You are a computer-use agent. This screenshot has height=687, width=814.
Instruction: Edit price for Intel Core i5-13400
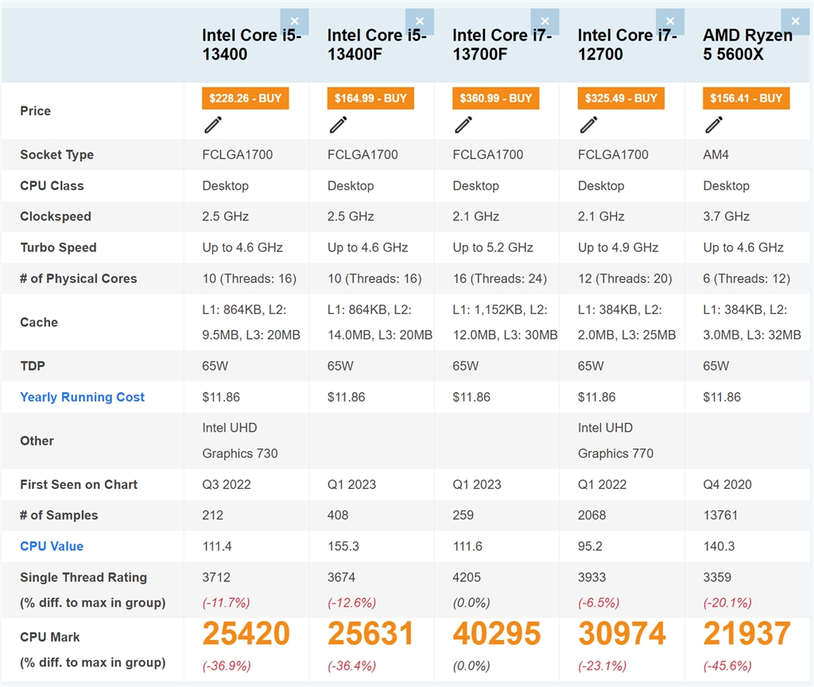pos(213,125)
